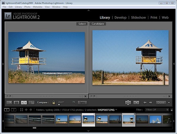
Task: Collapse the bottom filmstrip panel
Action: 88,131
